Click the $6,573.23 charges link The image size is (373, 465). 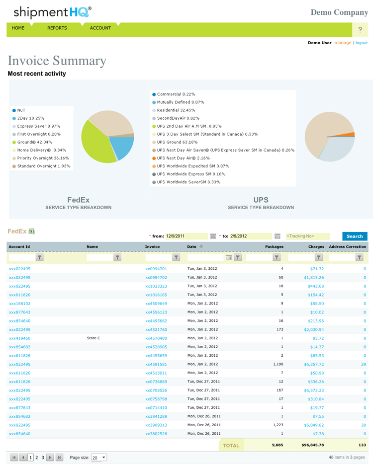(x=314, y=390)
